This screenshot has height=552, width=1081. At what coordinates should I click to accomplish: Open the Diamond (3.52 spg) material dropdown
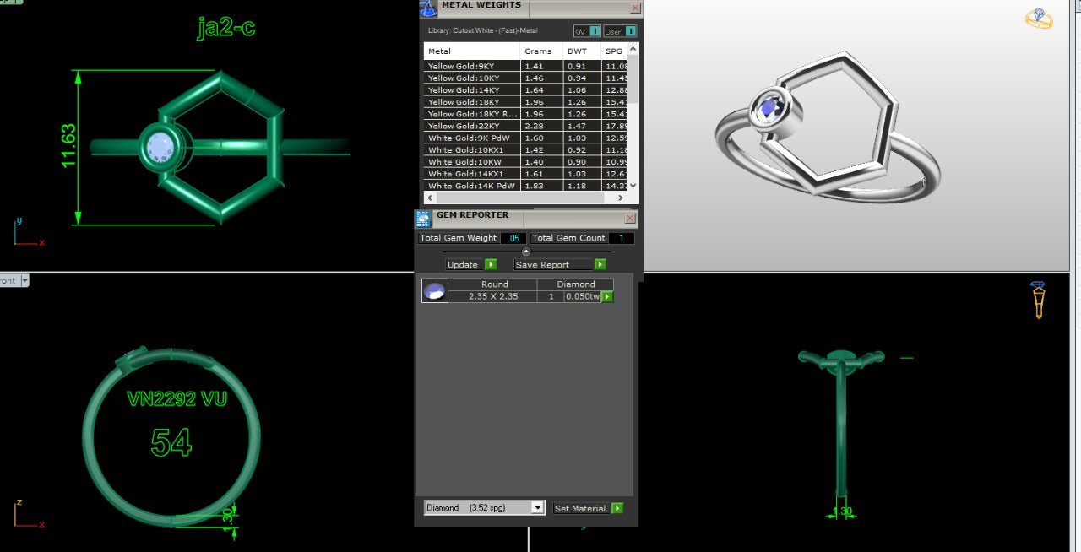485,507
